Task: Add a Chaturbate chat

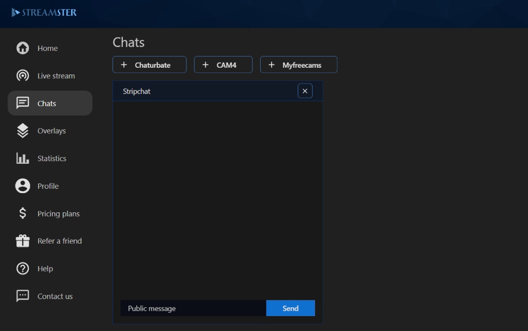Action: pyautogui.click(x=149, y=64)
